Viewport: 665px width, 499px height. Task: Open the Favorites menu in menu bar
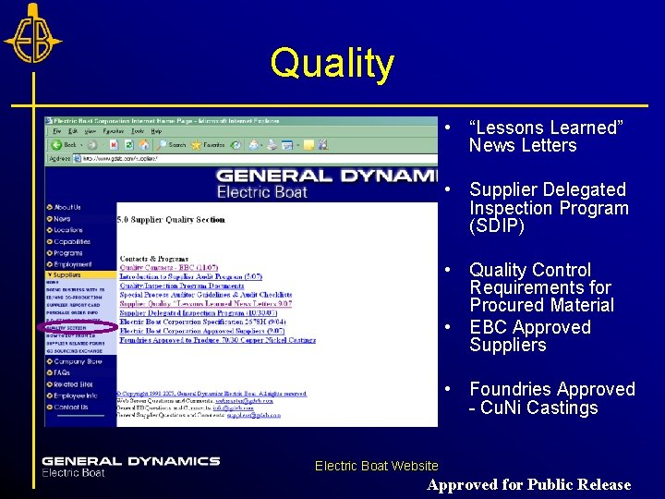coord(114,131)
